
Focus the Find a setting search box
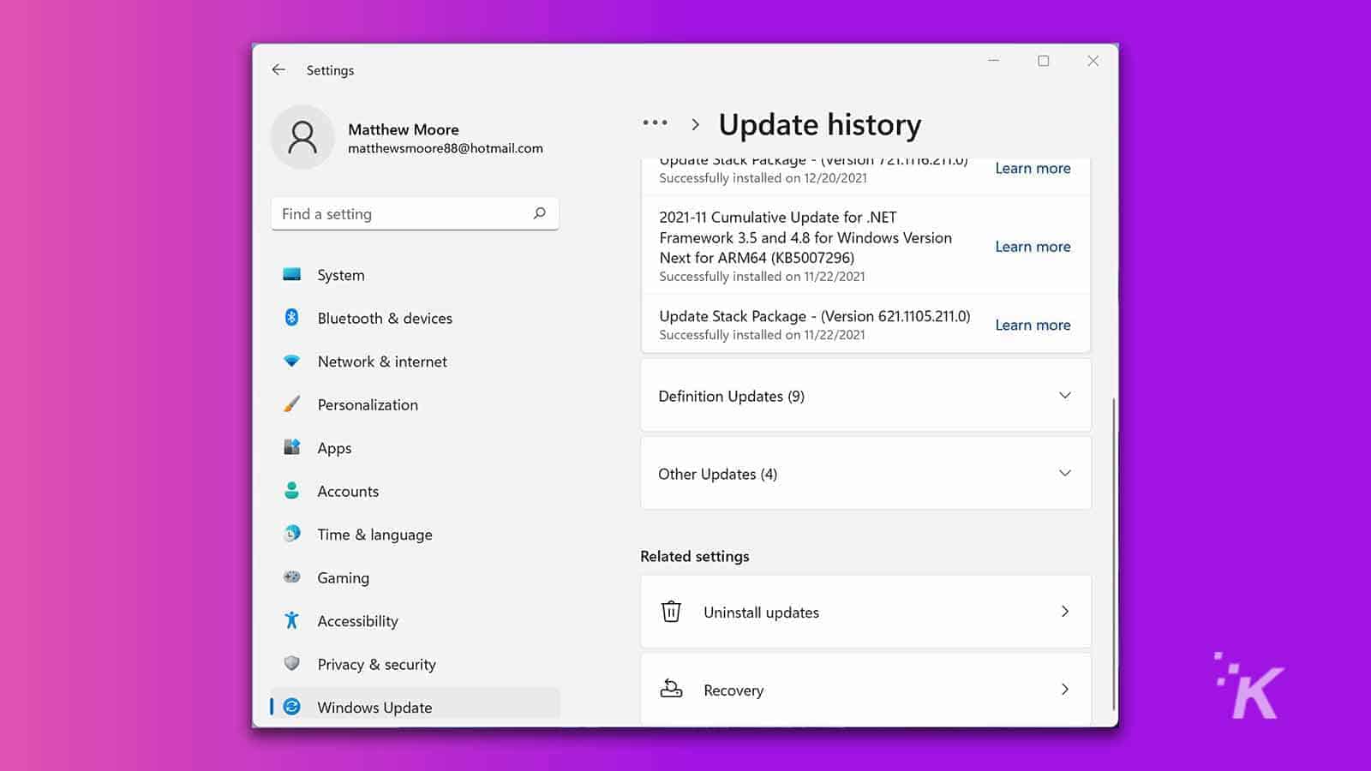pos(415,213)
